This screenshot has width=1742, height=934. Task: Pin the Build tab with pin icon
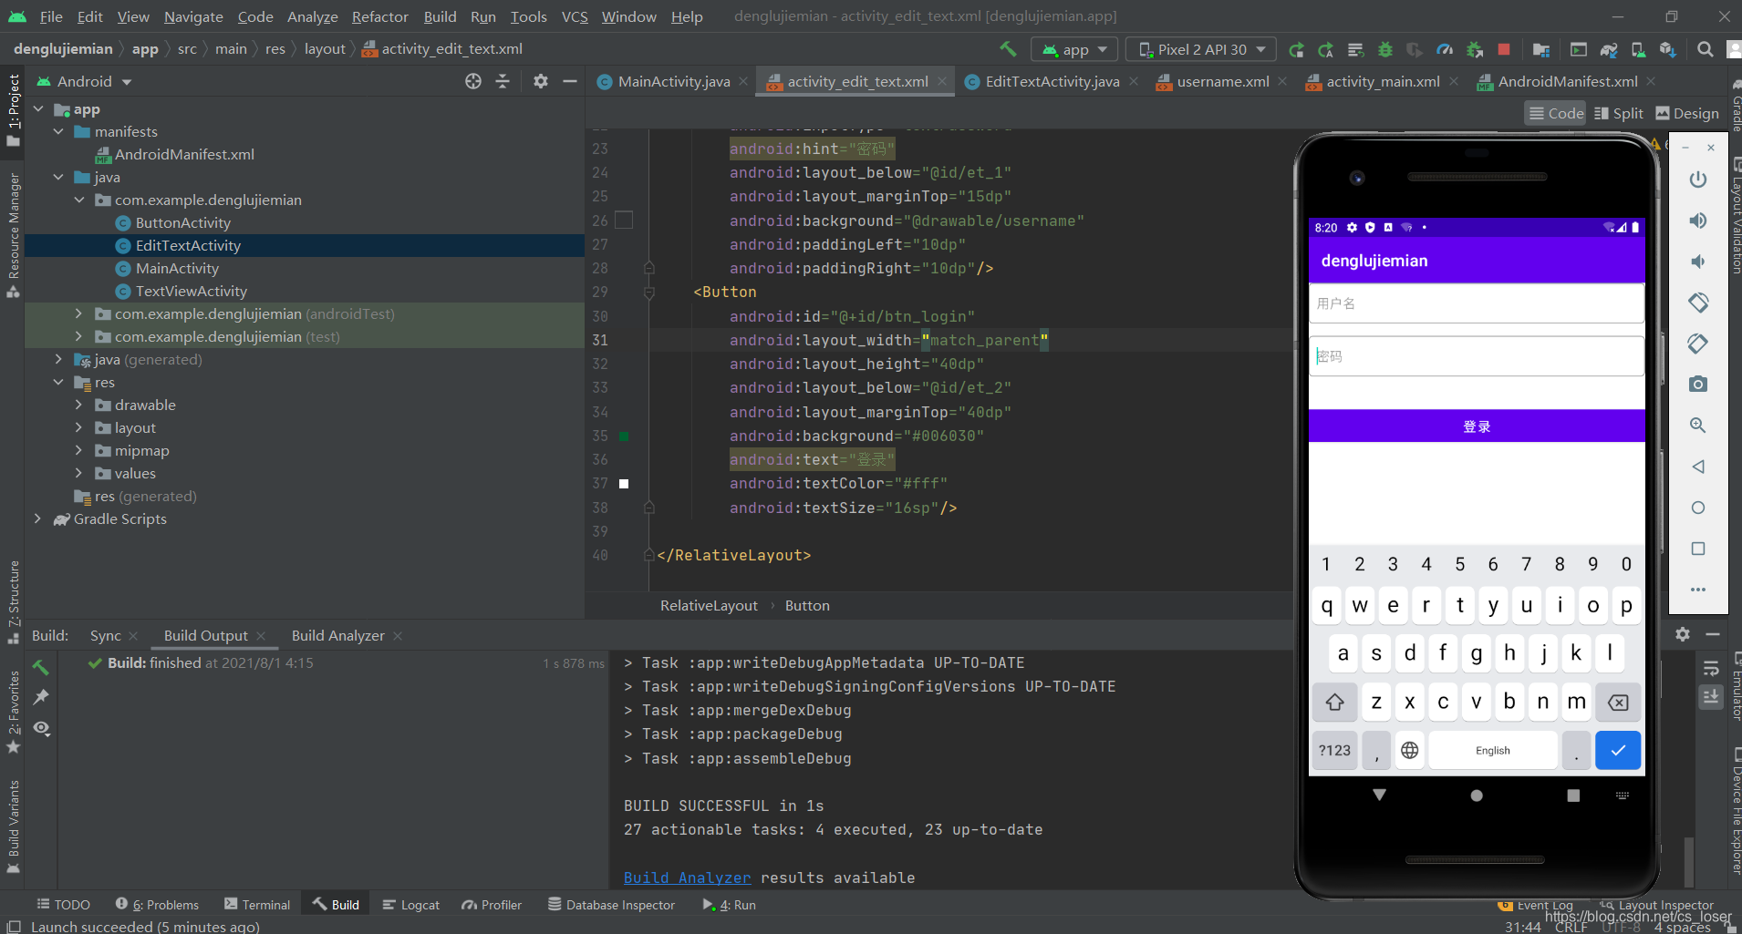[x=41, y=697]
